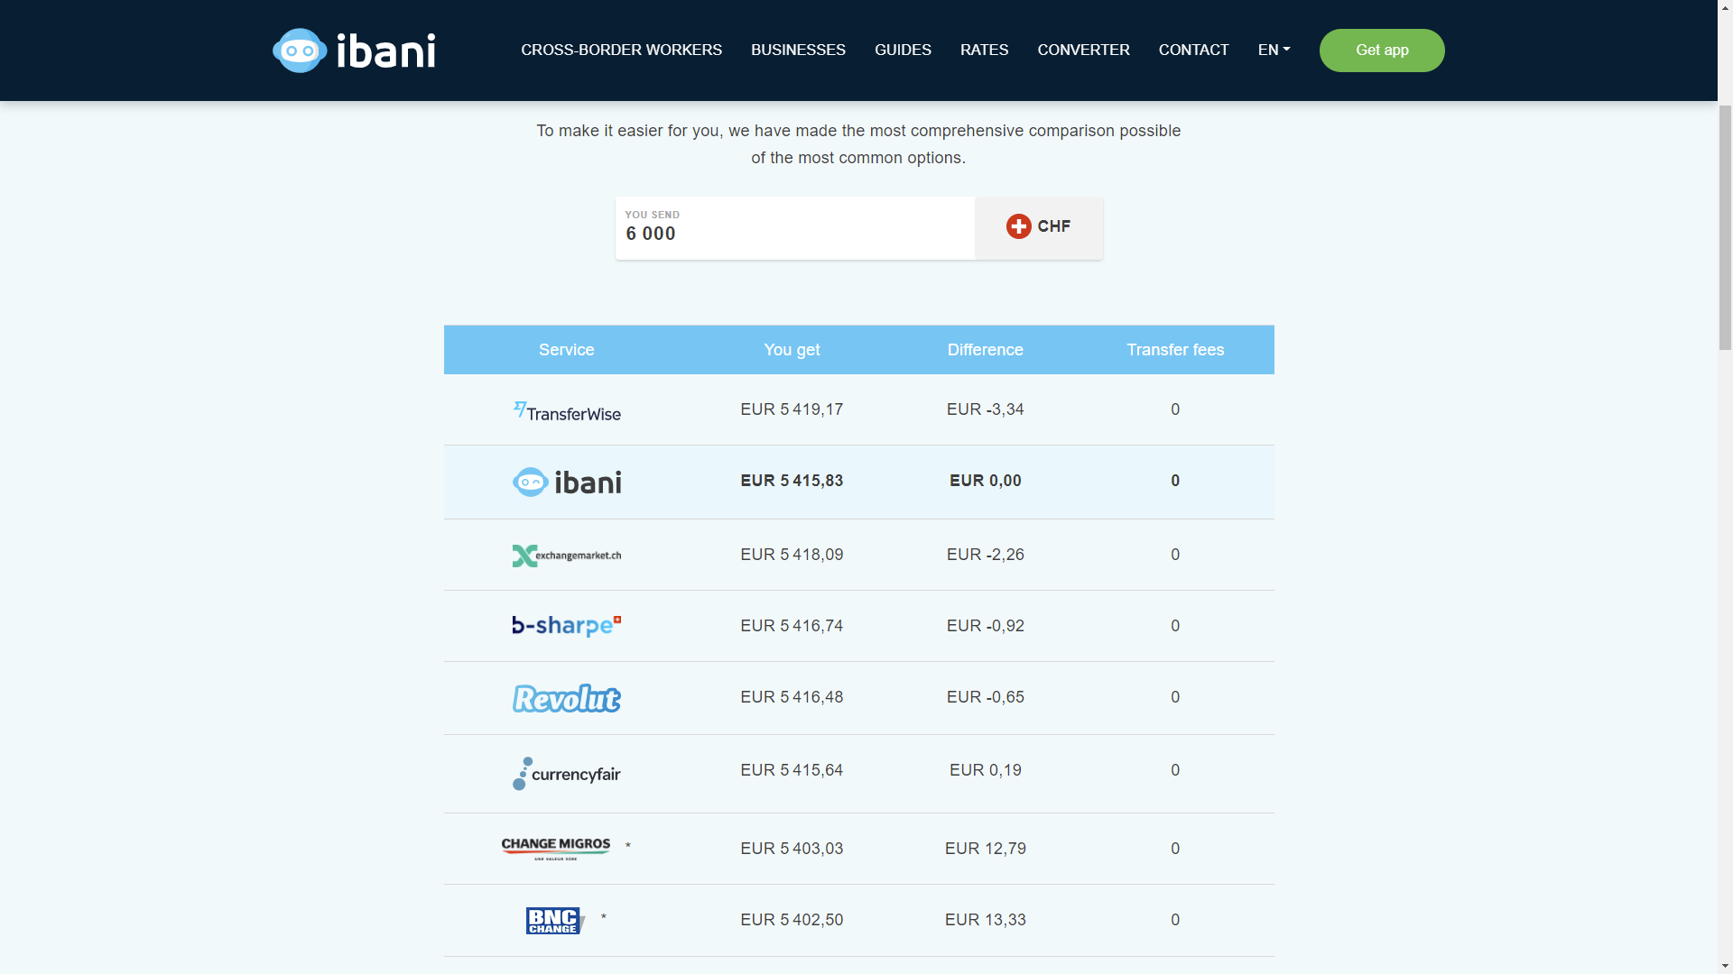Click scrollbar down arrow
The height and width of the screenshot is (974, 1733).
[1725, 966]
